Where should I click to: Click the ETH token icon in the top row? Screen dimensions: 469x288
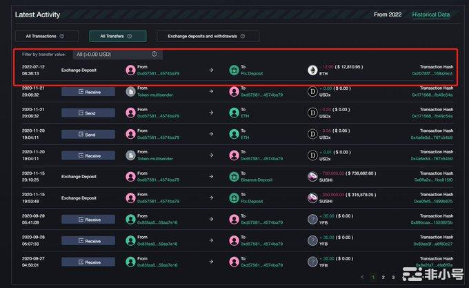click(312, 70)
